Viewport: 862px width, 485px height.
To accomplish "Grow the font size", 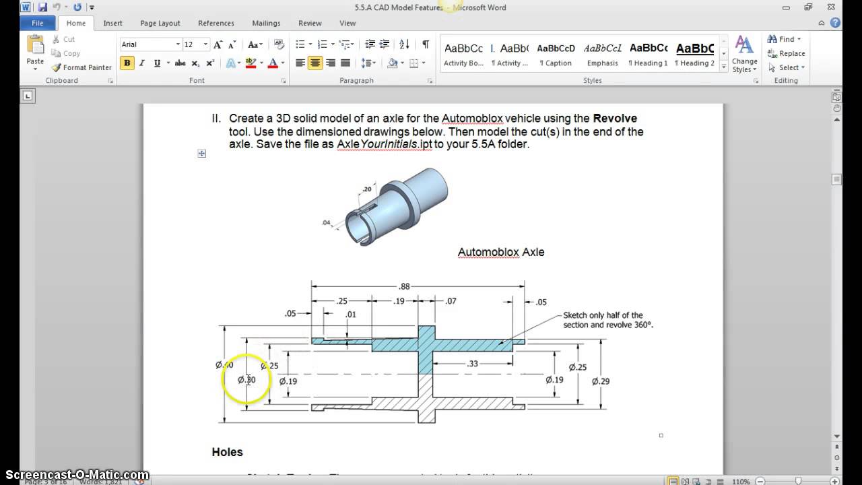I will [x=218, y=44].
